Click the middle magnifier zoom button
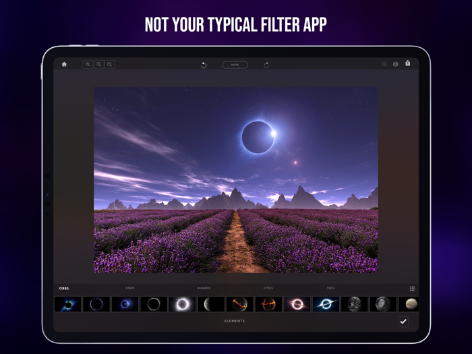 98,65
